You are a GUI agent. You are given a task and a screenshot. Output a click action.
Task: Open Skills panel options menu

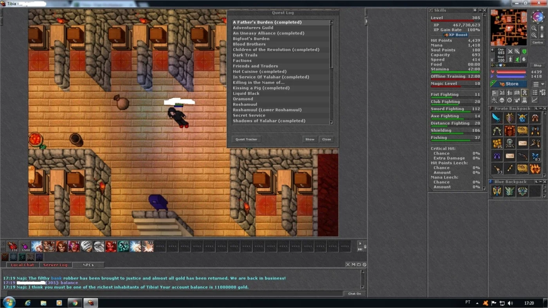475,10
